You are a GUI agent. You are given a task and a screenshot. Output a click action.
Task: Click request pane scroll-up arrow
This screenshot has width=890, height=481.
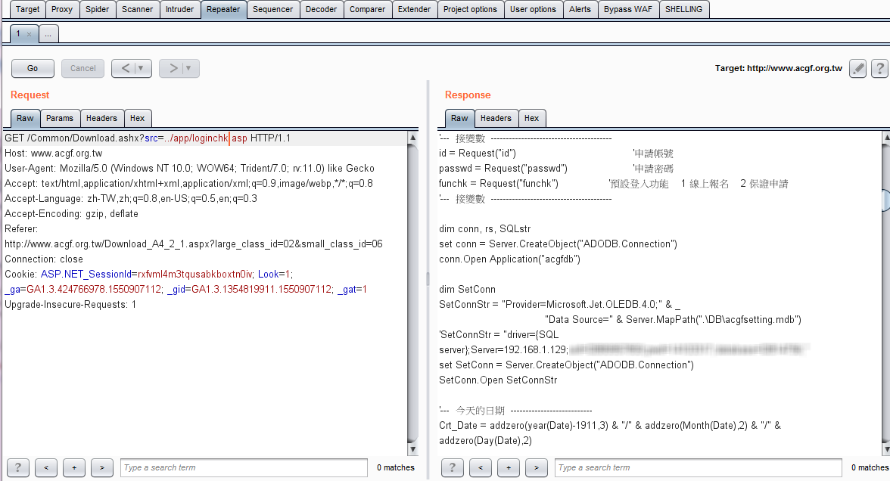click(412, 138)
